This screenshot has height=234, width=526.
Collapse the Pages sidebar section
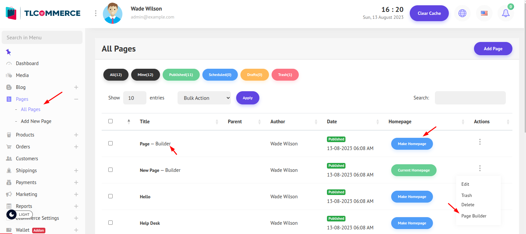click(x=76, y=99)
